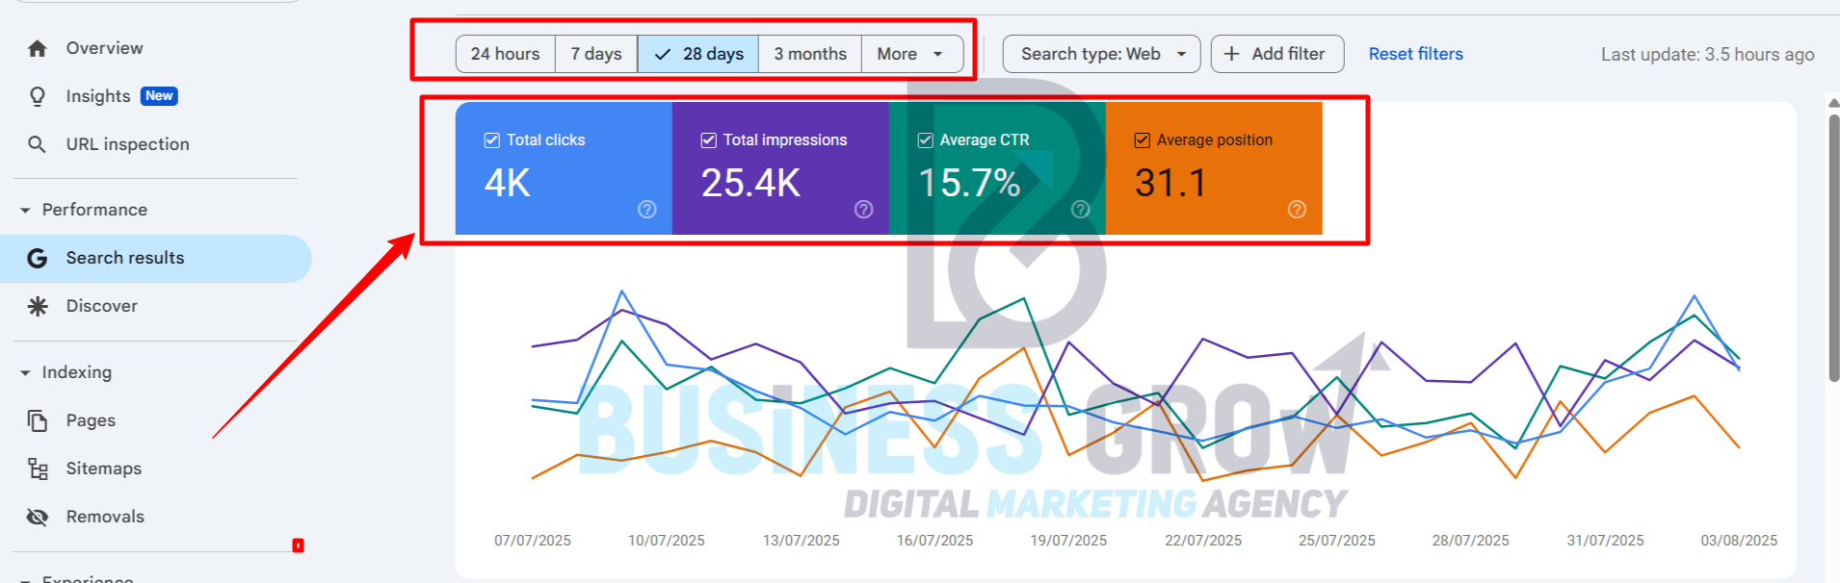This screenshot has height=583, width=1840.
Task: Click the Insights lightbulb icon
Action: coord(38,96)
